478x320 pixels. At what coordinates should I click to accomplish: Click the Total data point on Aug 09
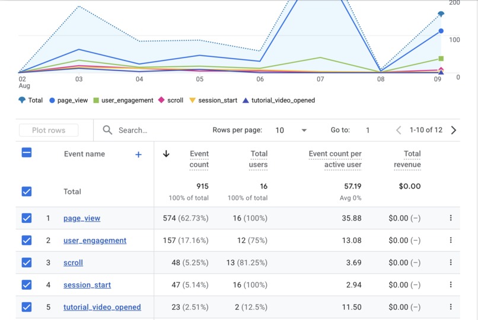coord(441,14)
